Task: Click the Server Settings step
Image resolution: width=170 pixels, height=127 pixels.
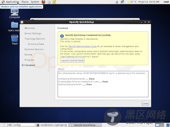Action: (x=33, y=34)
